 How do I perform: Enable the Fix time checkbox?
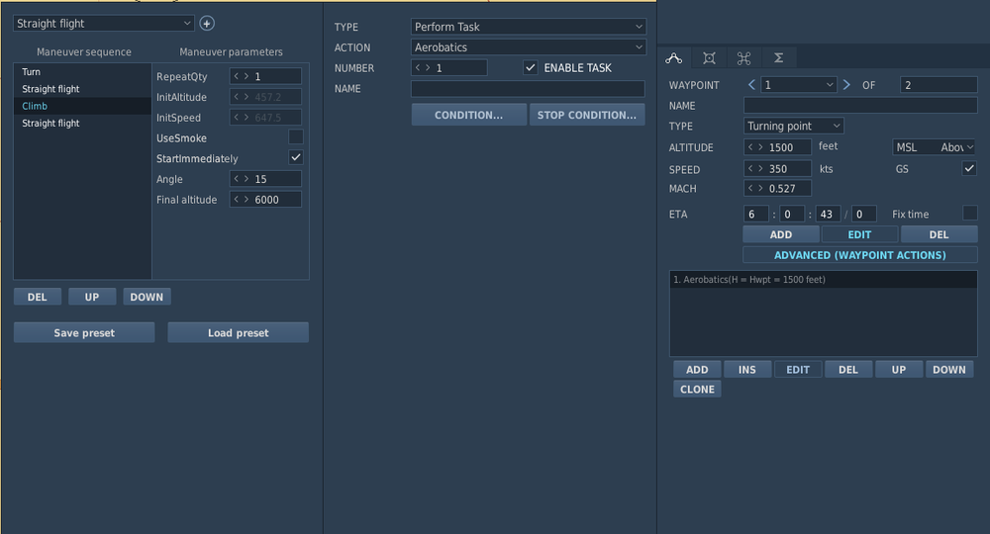tap(969, 213)
